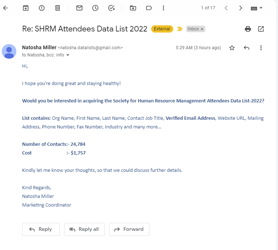The height and width of the screenshot is (250, 278).
Task: Click the Reply all button
Action: (x=84, y=229)
